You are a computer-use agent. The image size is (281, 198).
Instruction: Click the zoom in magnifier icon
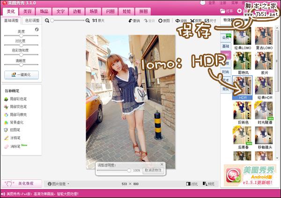click(88, 21)
